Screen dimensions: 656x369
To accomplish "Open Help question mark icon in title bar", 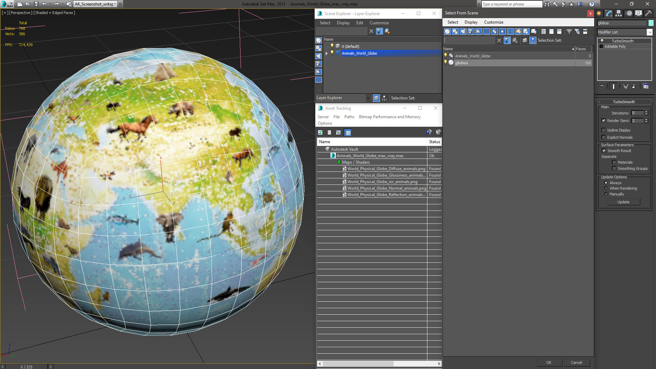I will (592, 4).
